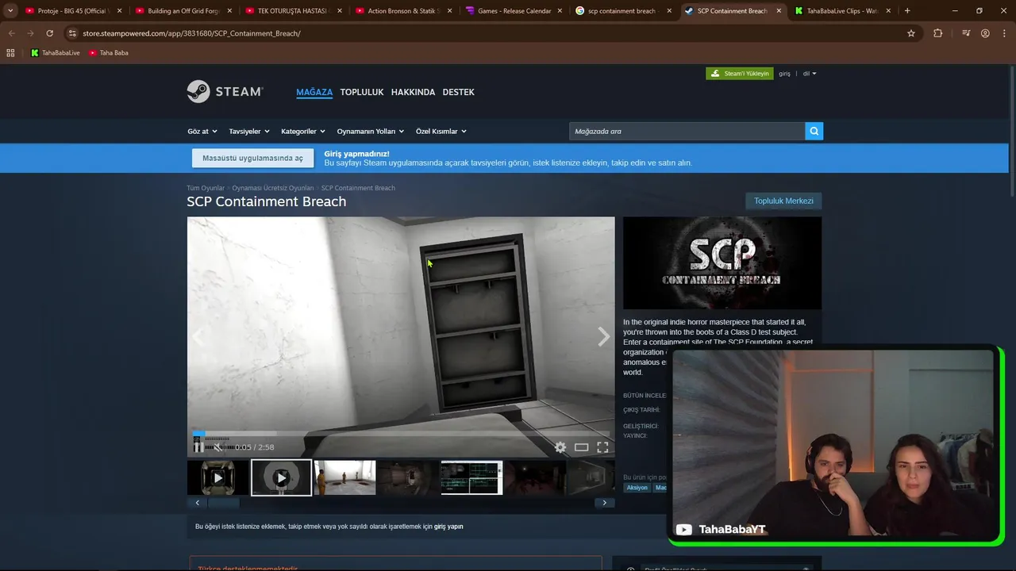Expand the Tavsiyeler dropdown
The width and height of the screenshot is (1016, 571).
click(249, 131)
